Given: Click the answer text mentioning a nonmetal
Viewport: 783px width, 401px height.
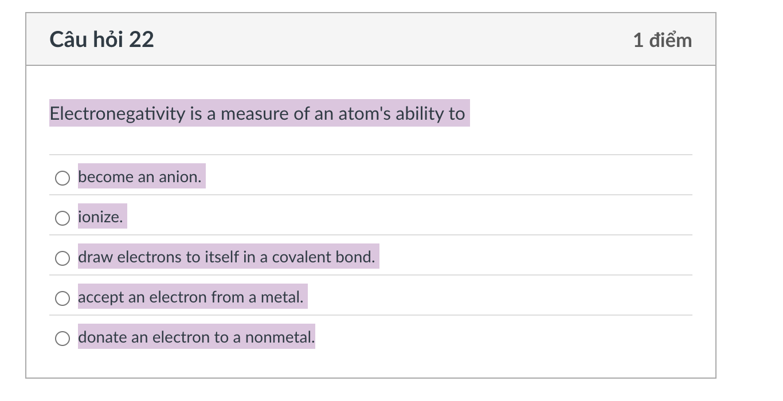Looking at the screenshot, I should pos(196,337).
